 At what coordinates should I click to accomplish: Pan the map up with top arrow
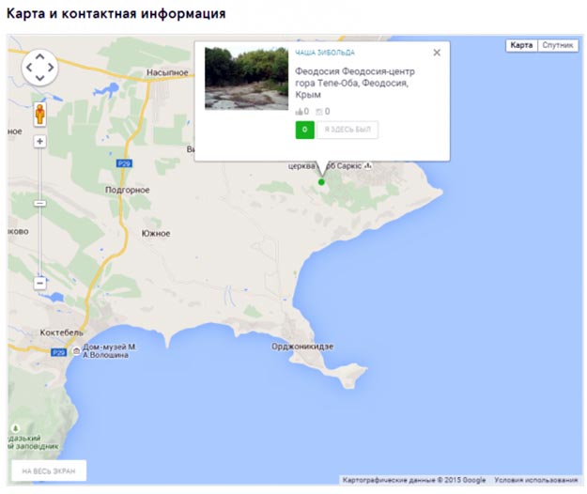(x=40, y=57)
